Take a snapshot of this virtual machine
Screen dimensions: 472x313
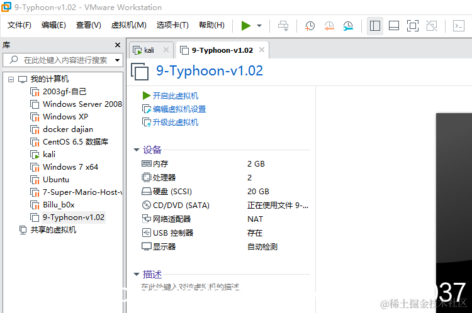click(x=310, y=26)
